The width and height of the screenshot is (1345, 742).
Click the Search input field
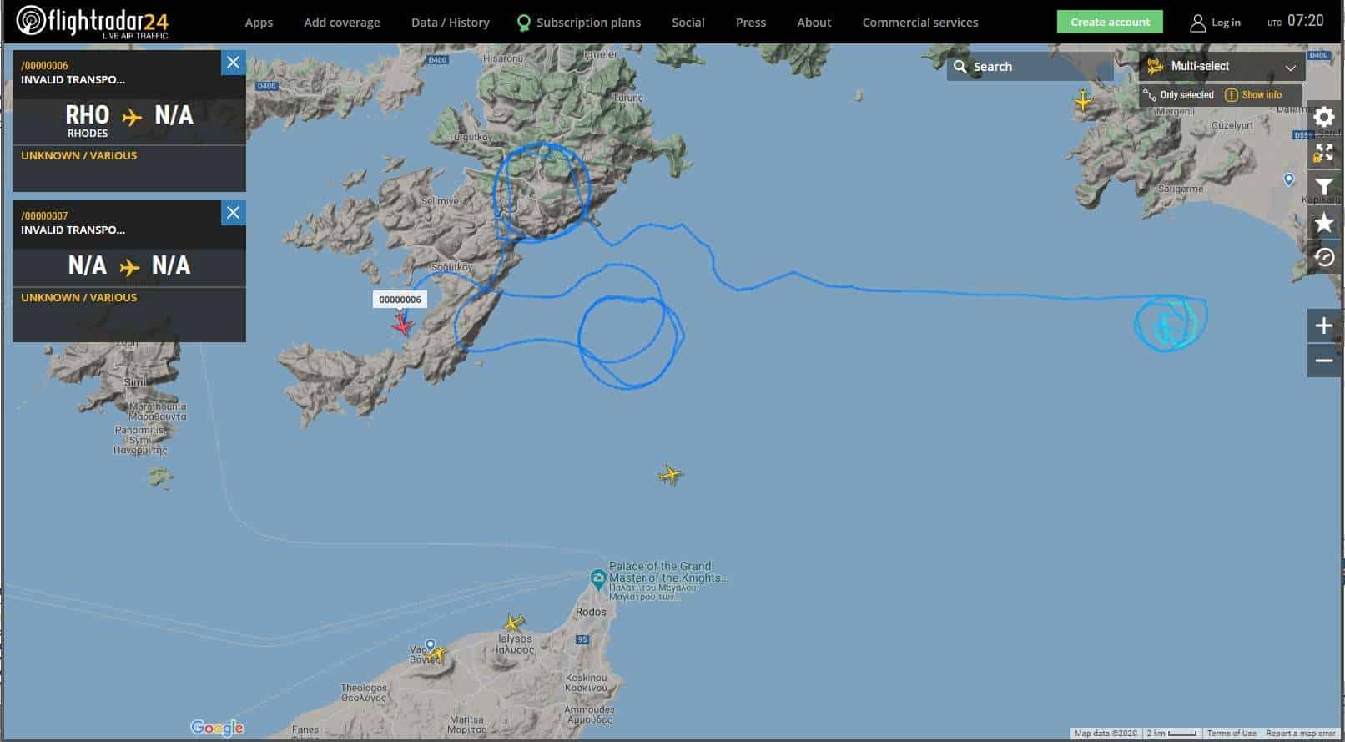(1030, 67)
